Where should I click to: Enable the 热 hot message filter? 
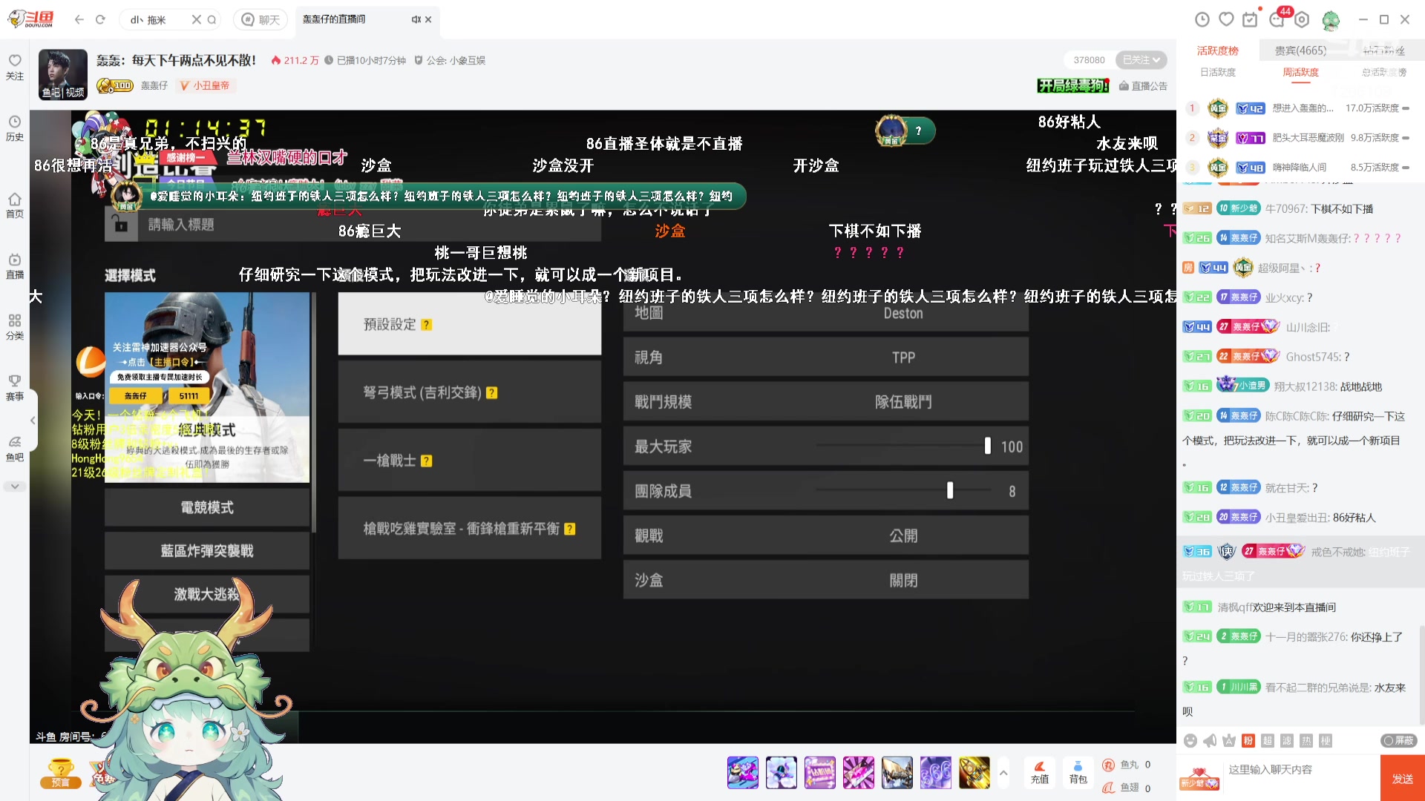click(1306, 739)
